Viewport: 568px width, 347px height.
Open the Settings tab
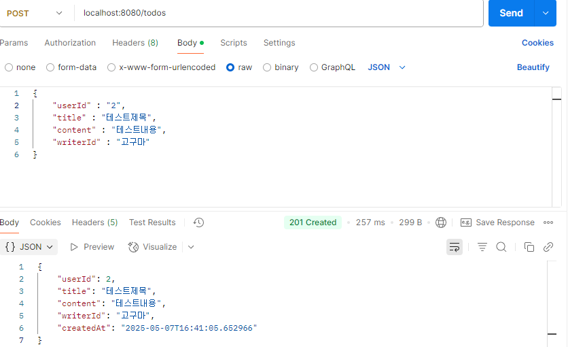279,43
